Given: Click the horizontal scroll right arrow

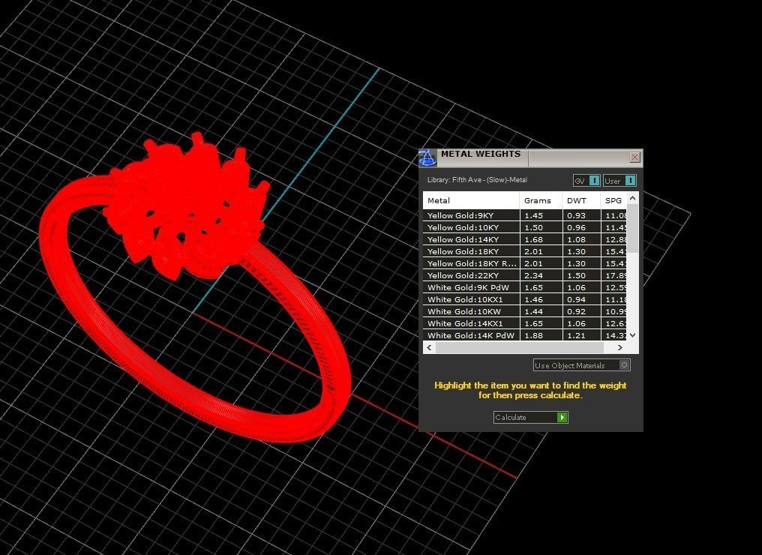Looking at the screenshot, I should pos(619,347).
